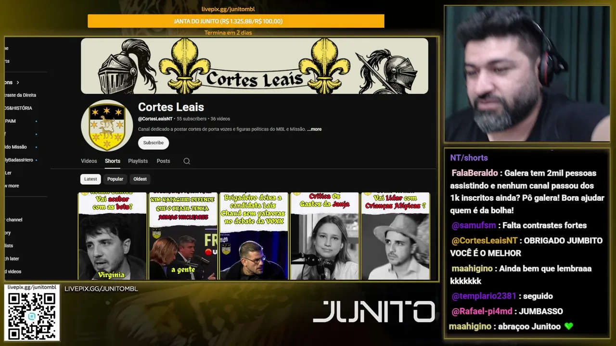Screen dimensions: 616x346
Task: Click '@CortesLeaisNT' in the chat panel
Action: click(x=485, y=241)
